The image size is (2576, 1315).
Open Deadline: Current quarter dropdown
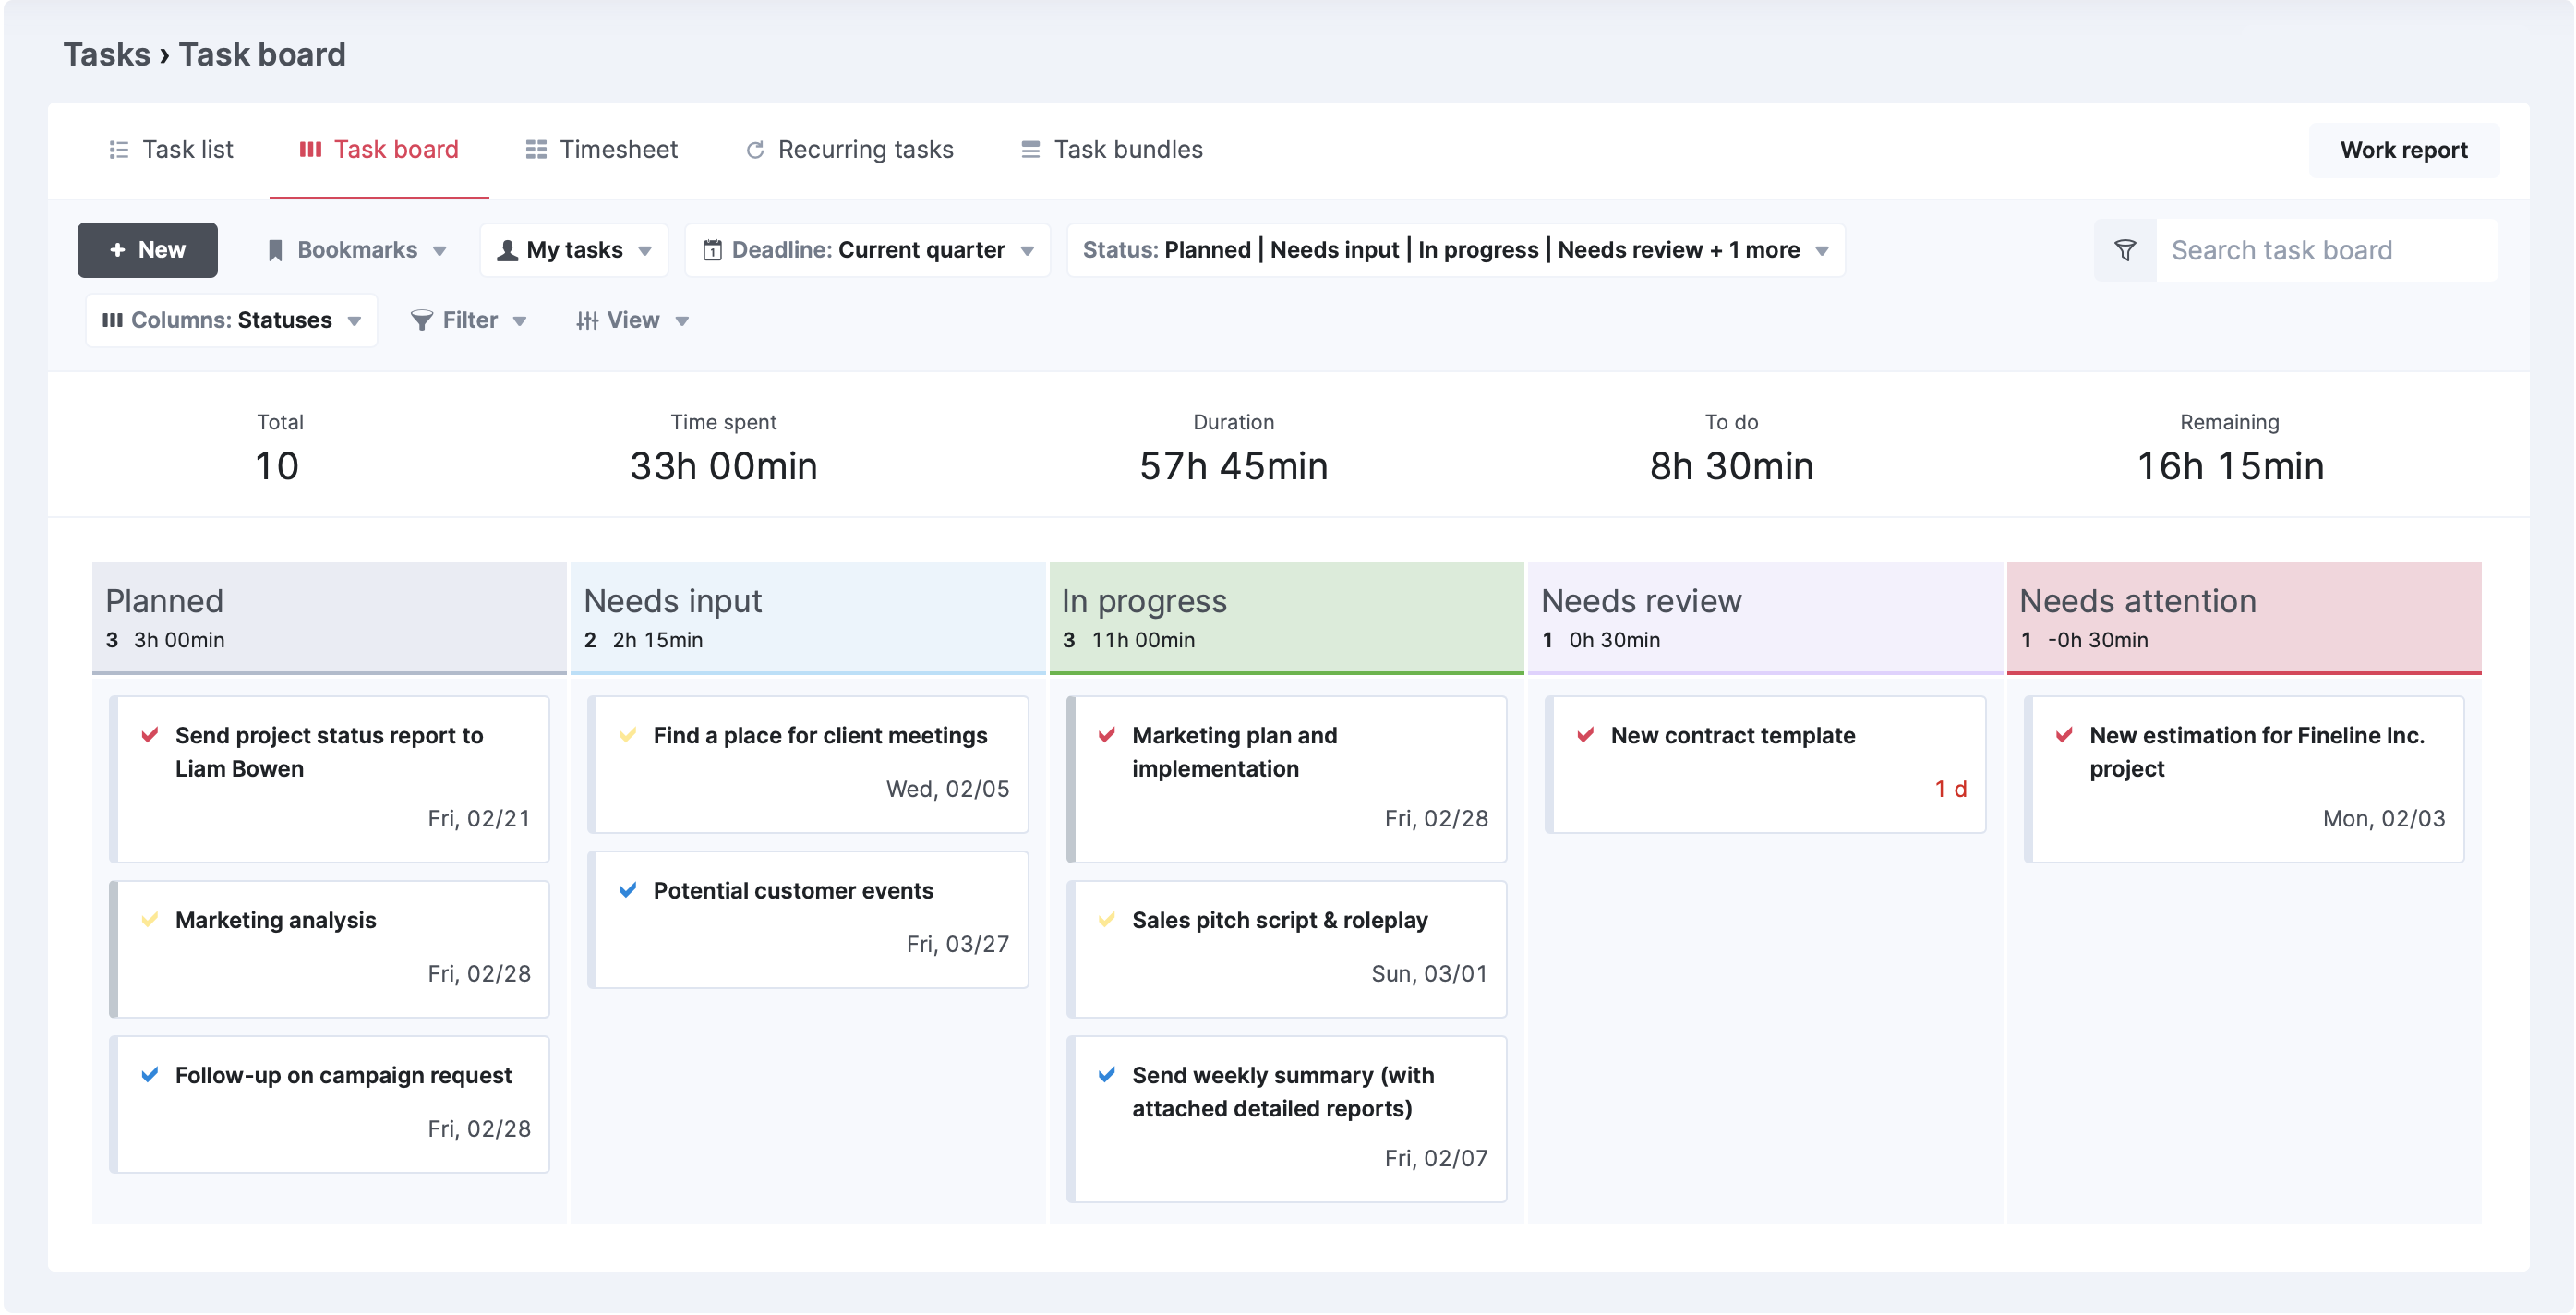(868, 250)
